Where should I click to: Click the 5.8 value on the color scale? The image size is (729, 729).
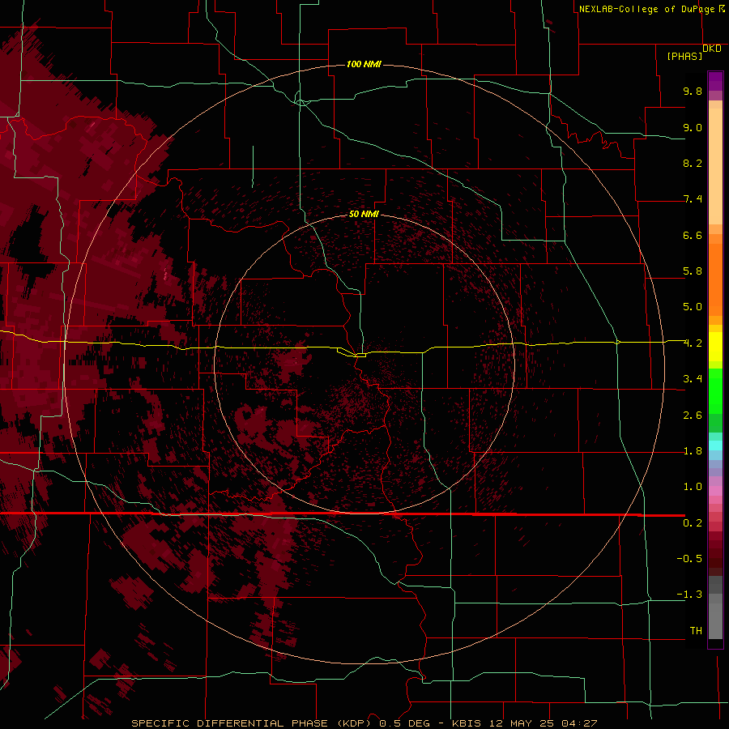[x=693, y=271]
